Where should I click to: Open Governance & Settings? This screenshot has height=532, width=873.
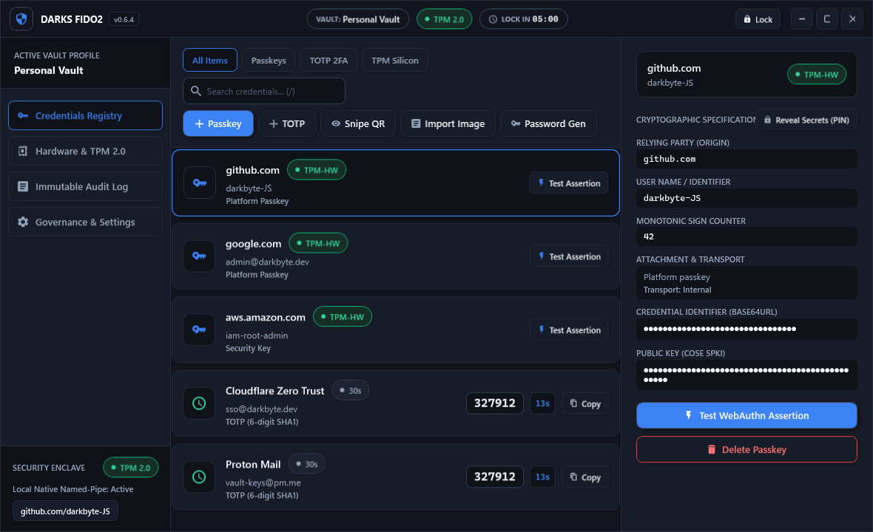[85, 222]
